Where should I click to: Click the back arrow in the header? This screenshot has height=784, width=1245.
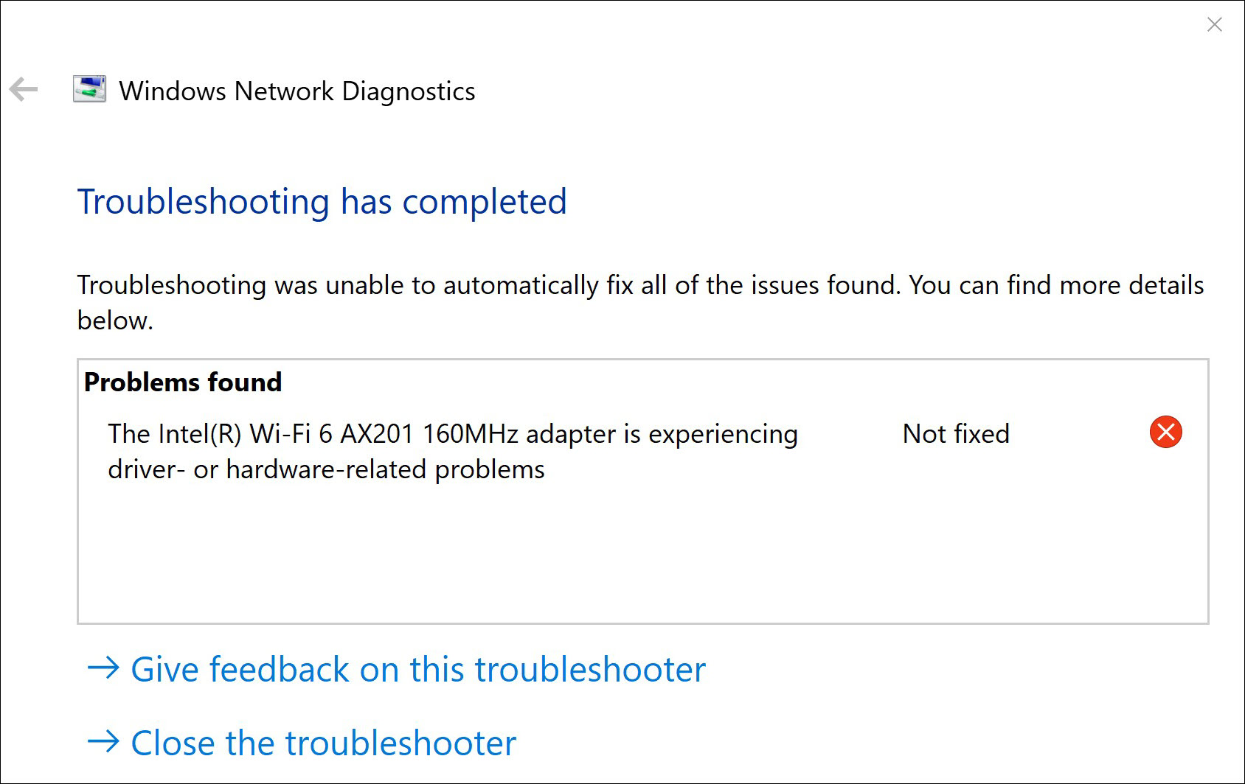pos(24,90)
